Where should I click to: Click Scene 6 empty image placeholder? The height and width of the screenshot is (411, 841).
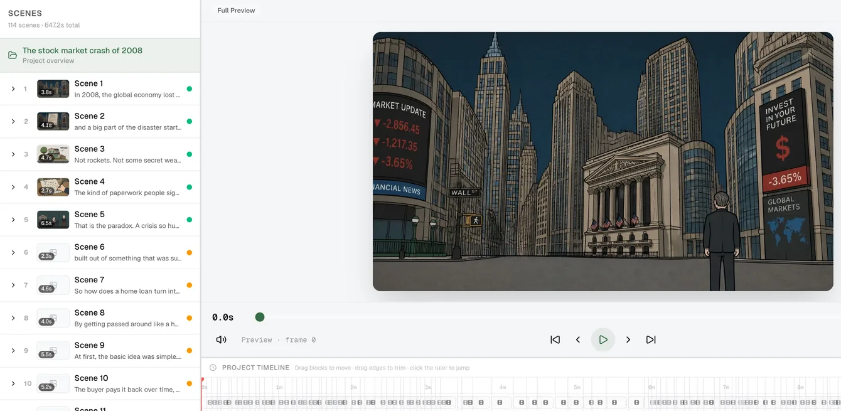tap(53, 252)
